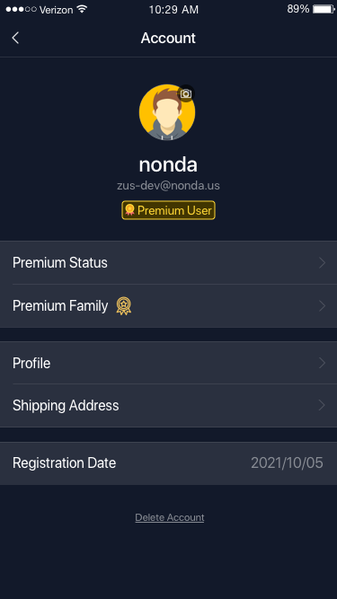Tap the Delete Account link
This screenshot has width=337, height=599.
point(170,517)
